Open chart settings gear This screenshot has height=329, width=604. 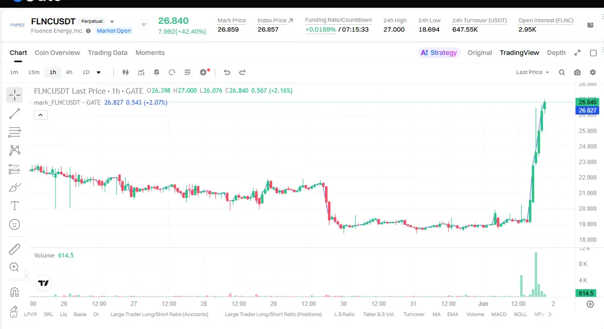[593, 72]
